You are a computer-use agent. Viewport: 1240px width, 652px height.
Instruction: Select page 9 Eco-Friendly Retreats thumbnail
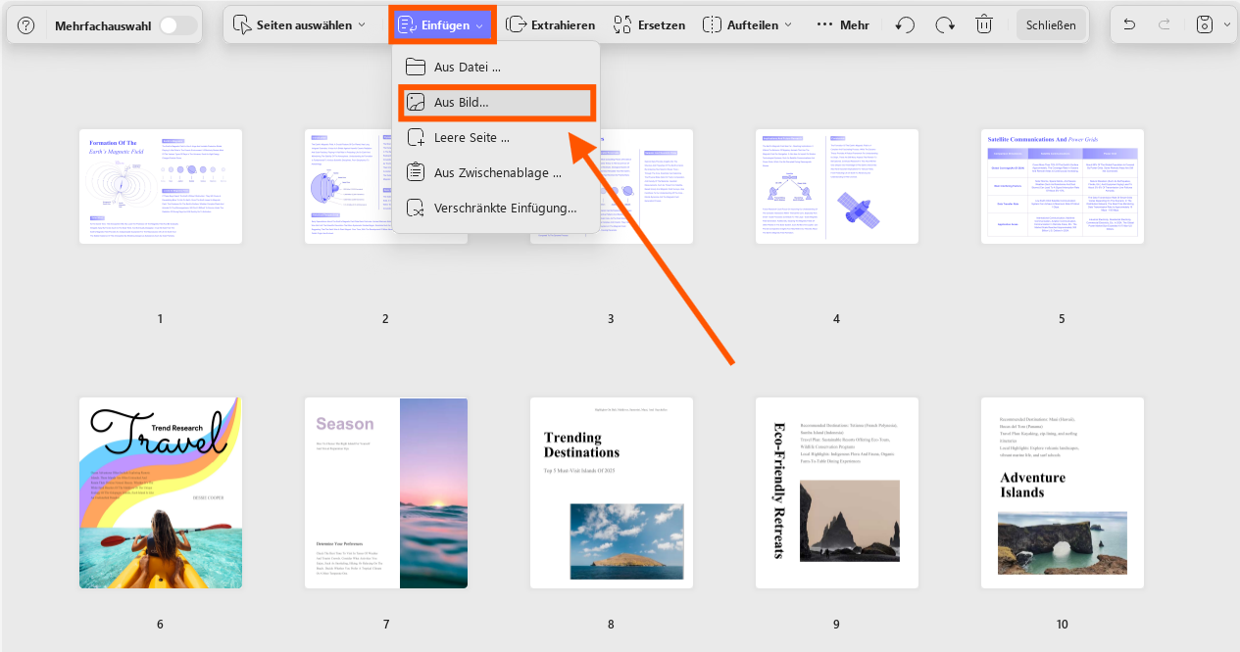click(837, 493)
